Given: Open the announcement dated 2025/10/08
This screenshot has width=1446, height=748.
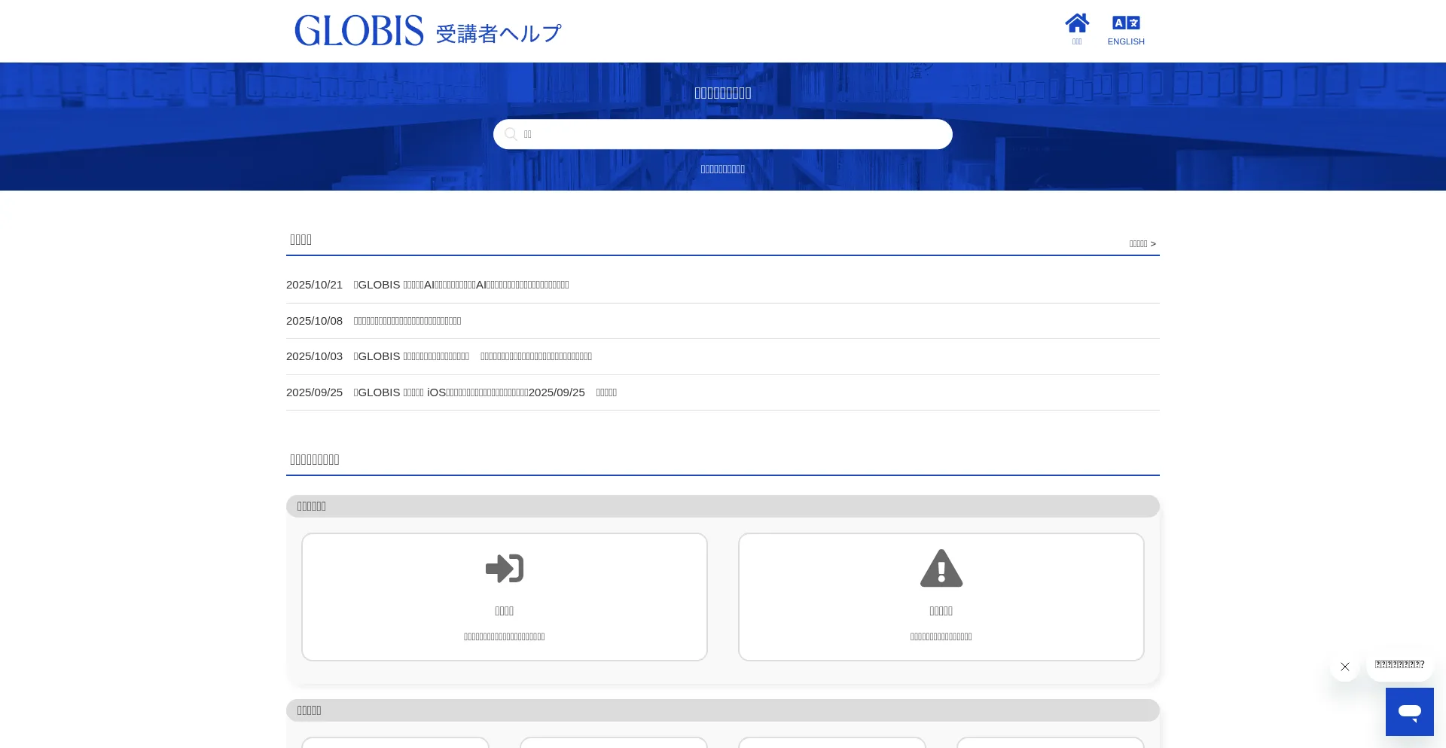Looking at the screenshot, I should [407, 321].
